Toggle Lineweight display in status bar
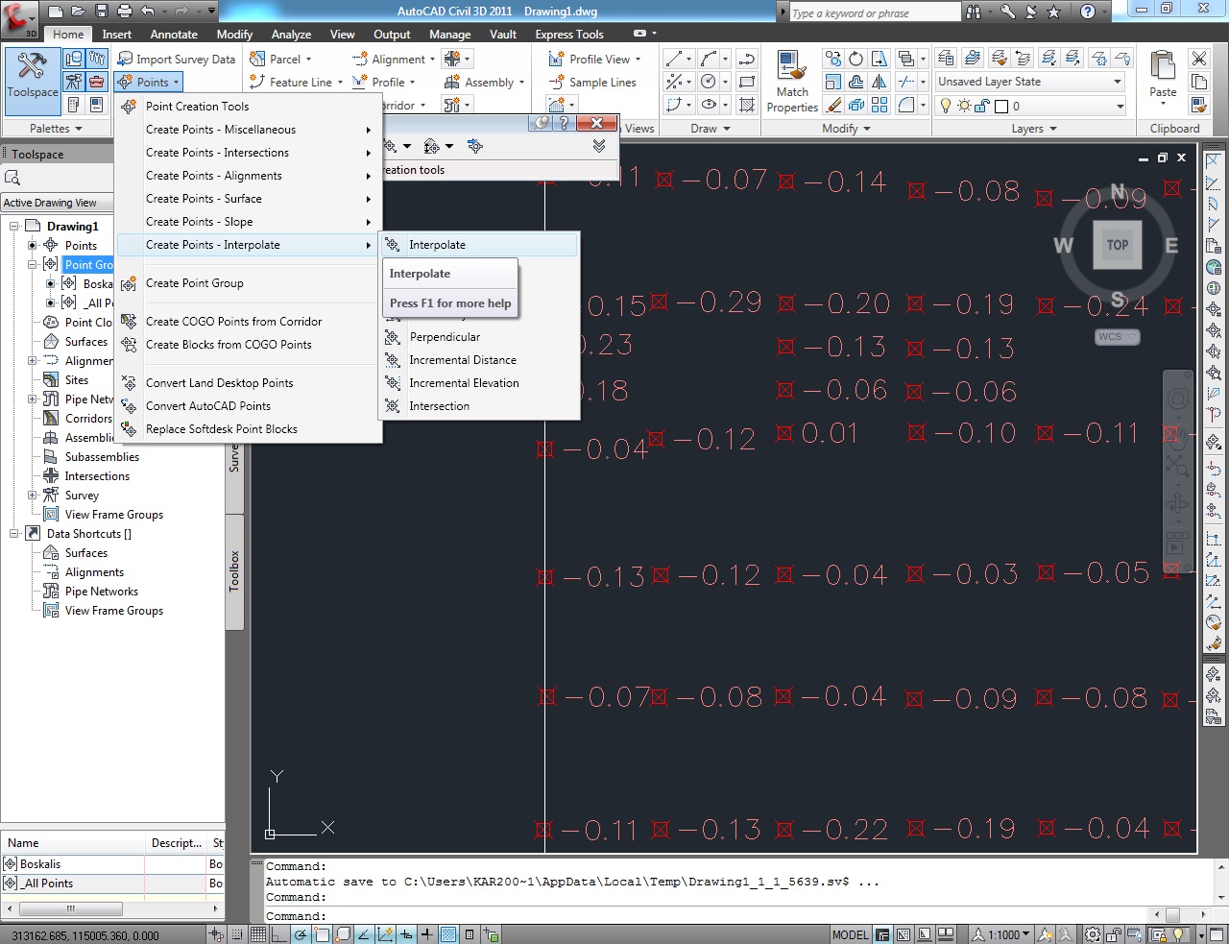 (427, 934)
